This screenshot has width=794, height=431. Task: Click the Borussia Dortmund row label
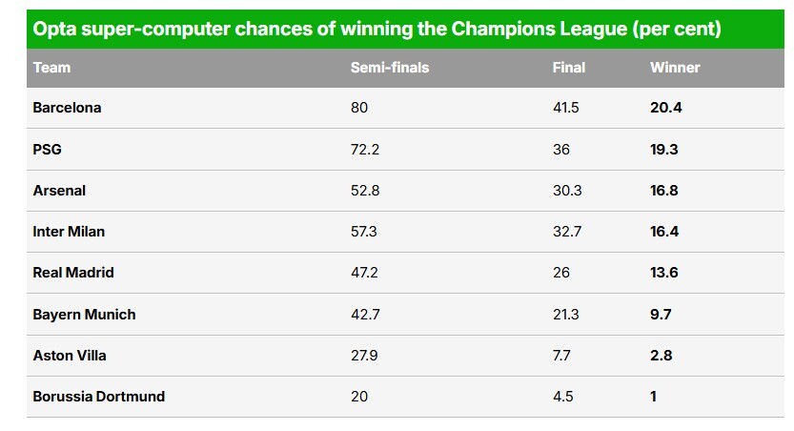click(98, 397)
